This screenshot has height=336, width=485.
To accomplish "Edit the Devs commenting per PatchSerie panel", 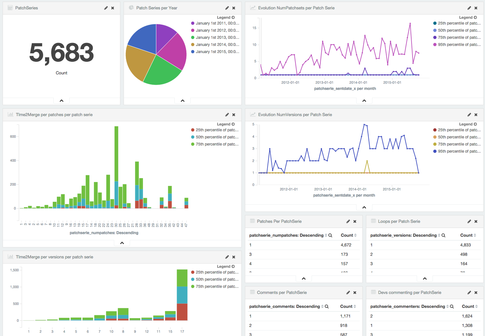I will [x=469, y=293].
